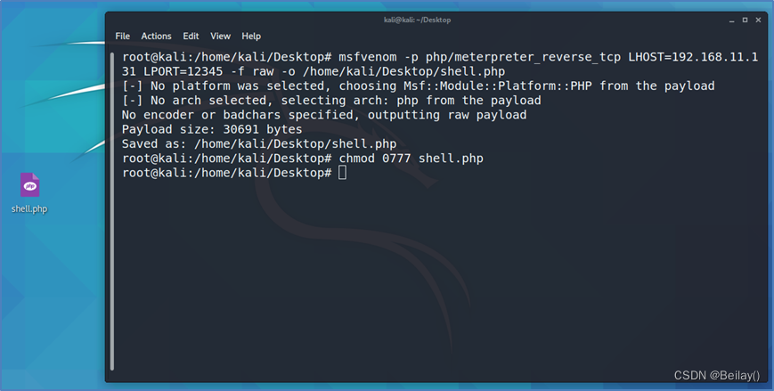Click 'Saved as: /home/kali/Desktop/shell.php' line
Viewport: 774px width, 391px height.
(259, 144)
